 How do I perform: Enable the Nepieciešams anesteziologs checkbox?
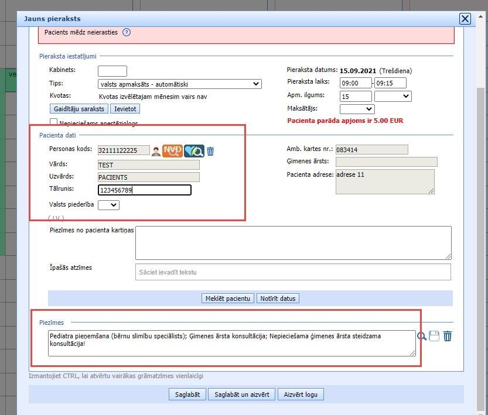click(54, 122)
